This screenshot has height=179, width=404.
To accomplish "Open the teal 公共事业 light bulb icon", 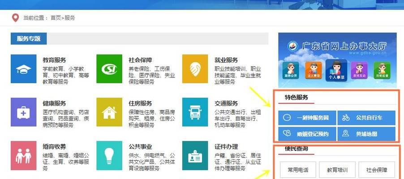I will click(109, 156).
